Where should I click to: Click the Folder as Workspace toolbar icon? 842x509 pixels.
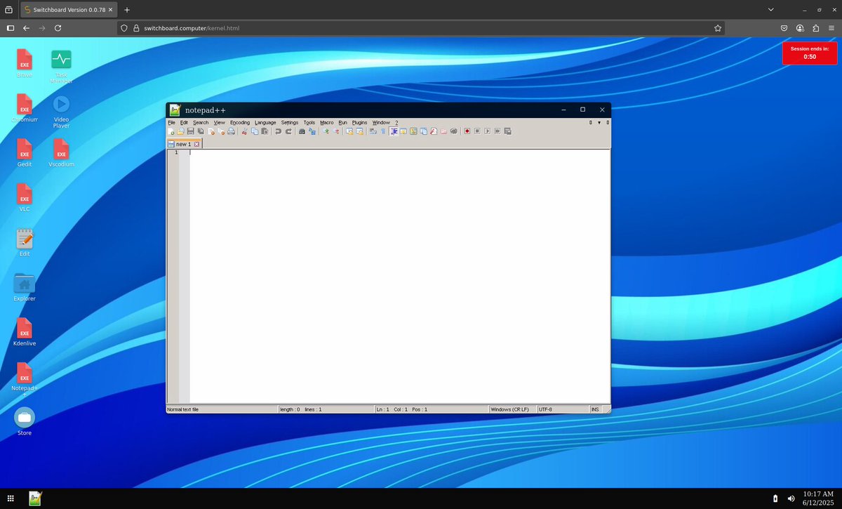click(x=443, y=131)
